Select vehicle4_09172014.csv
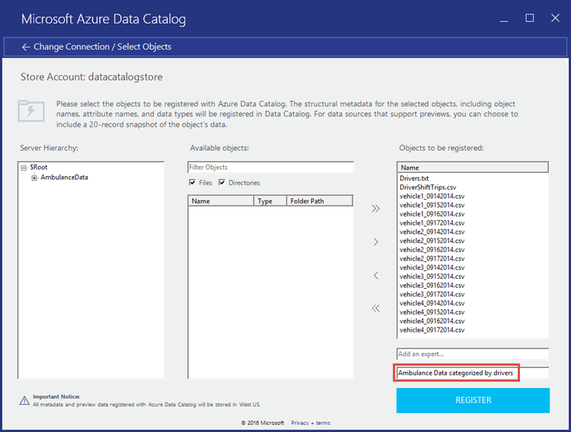 pyautogui.click(x=432, y=331)
